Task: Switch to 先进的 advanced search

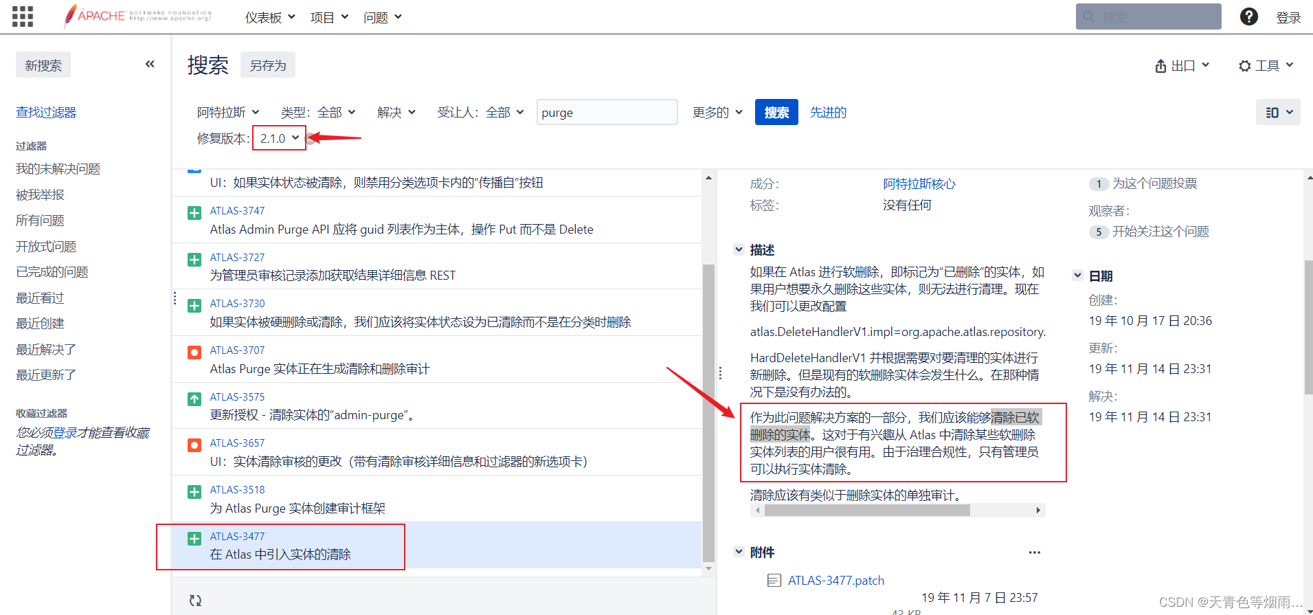Action: coord(828,113)
